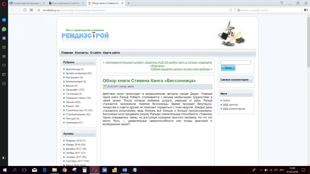Open the previous post link about Audi A3
The width and height of the screenshot is (310, 174).
(x=158, y=64)
